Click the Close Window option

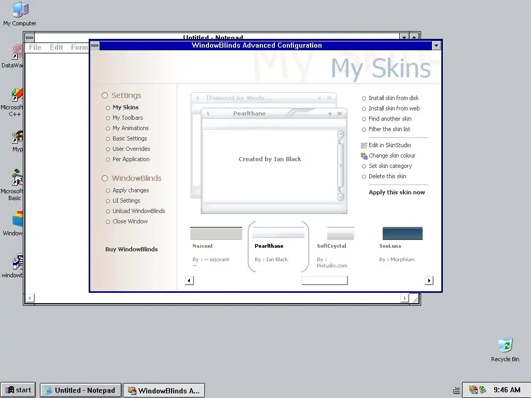tap(127, 221)
